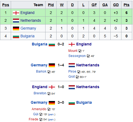Open Netherlands link in standings table
133x122 pixels.
pos(31,20)
